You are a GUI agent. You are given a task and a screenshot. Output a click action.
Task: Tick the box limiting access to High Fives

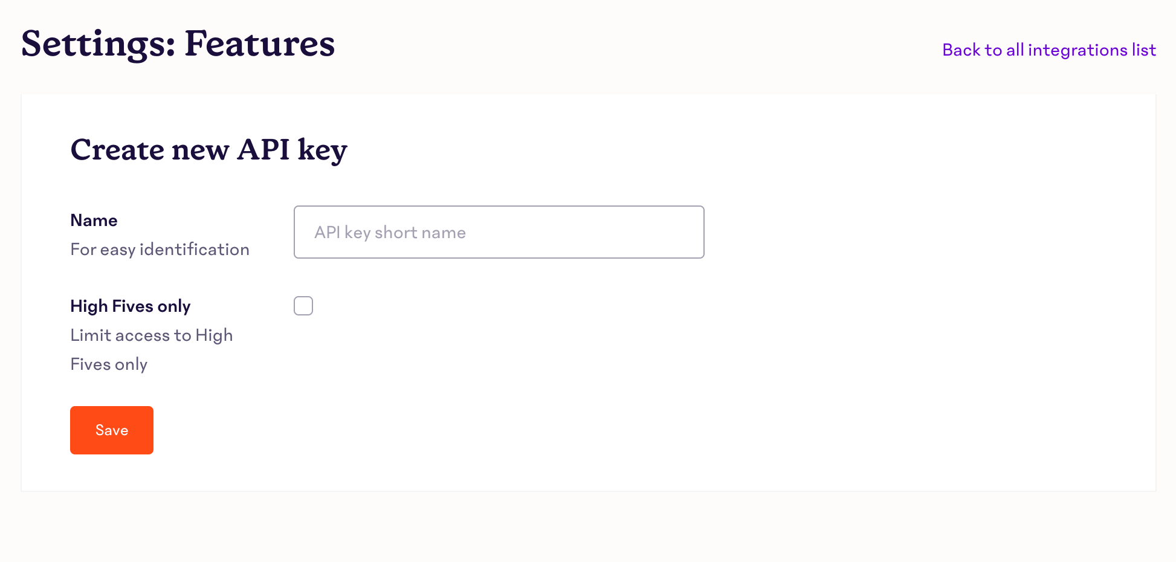(303, 306)
